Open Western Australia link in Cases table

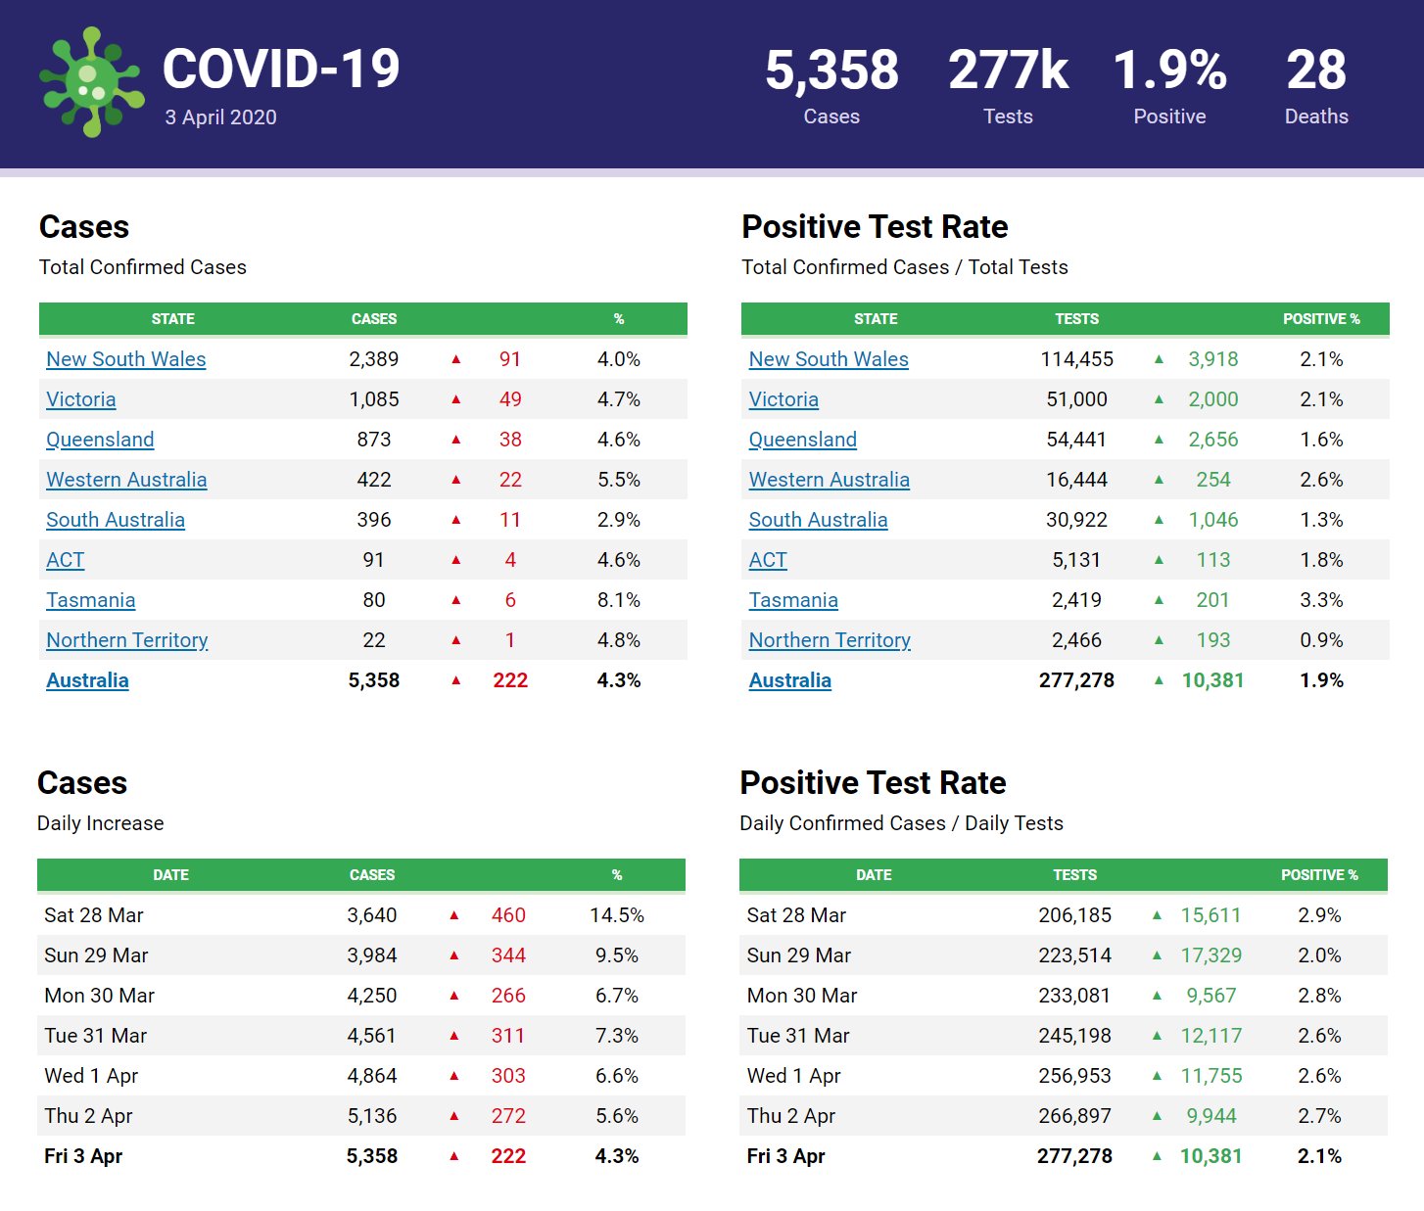(126, 480)
